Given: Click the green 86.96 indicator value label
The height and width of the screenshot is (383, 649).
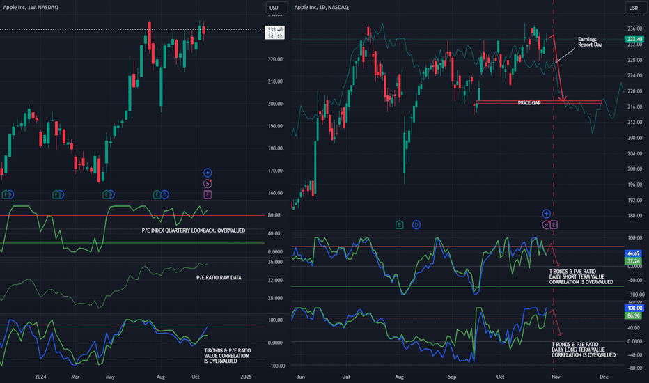Looking at the screenshot, I should coord(633,315).
